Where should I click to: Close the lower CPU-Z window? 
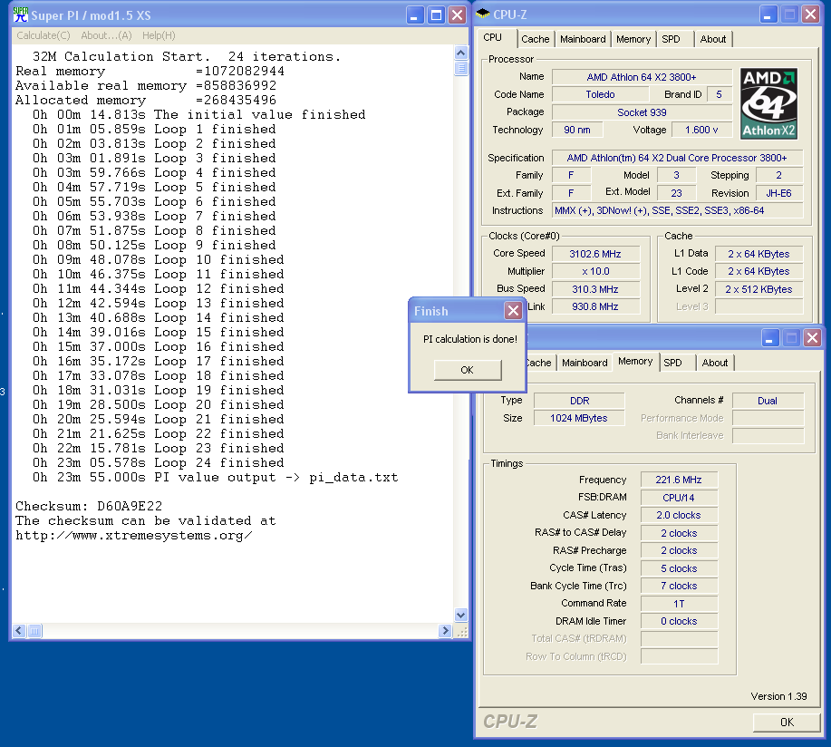pyautogui.click(x=813, y=338)
